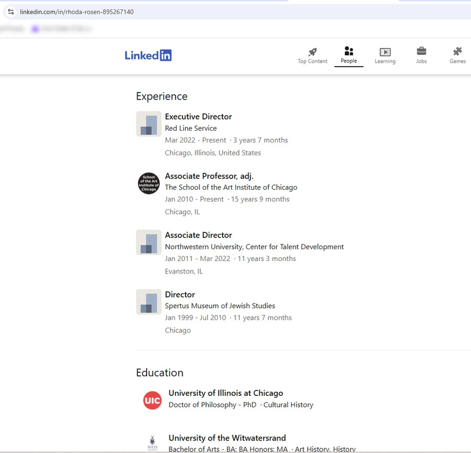Open the Games puzzle icon

tap(457, 51)
